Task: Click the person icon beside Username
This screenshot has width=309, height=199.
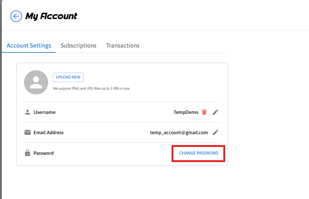Action: pyautogui.click(x=28, y=112)
